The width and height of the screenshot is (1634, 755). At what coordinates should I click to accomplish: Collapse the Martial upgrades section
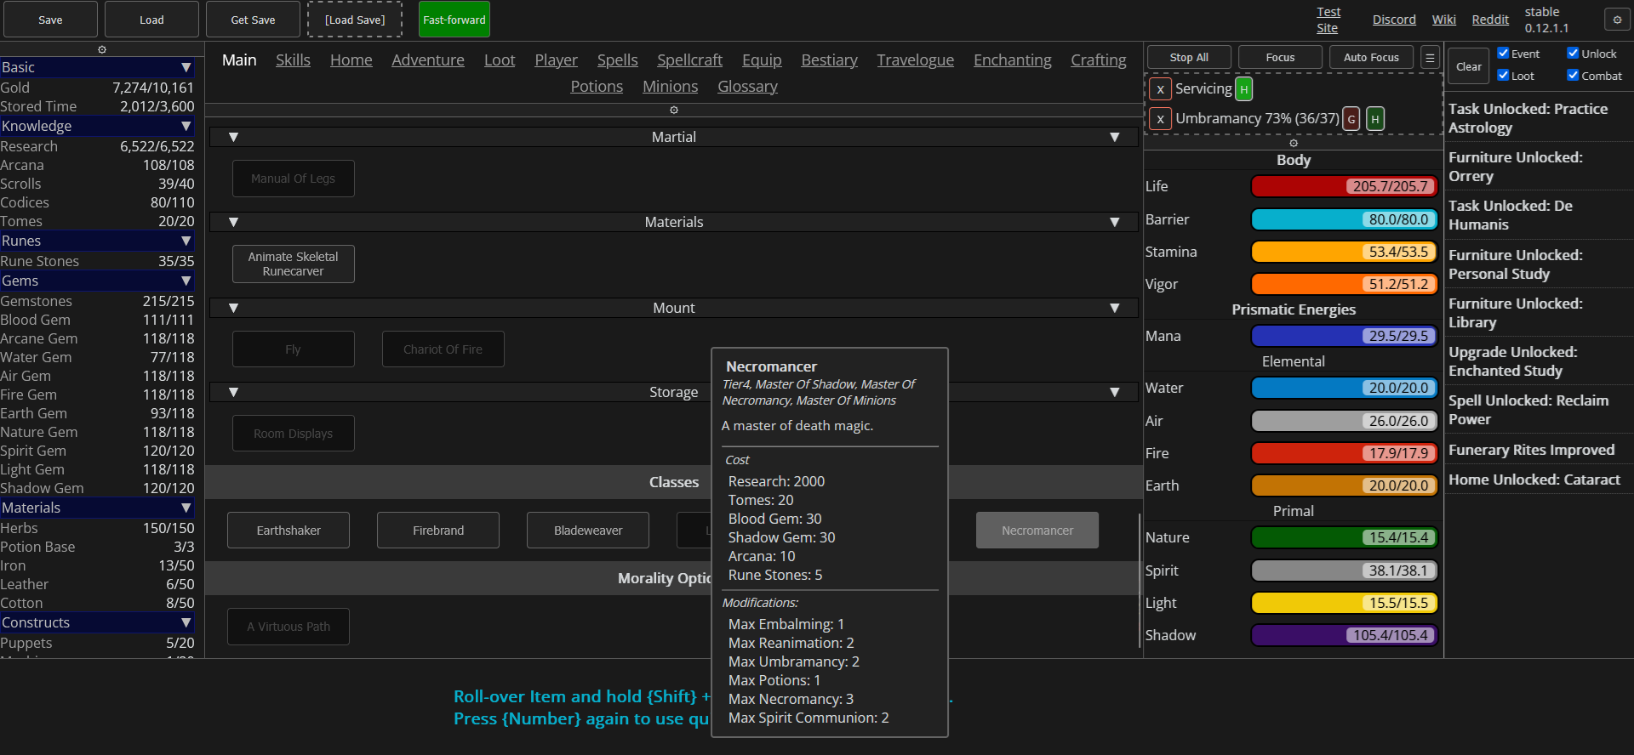(233, 138)
